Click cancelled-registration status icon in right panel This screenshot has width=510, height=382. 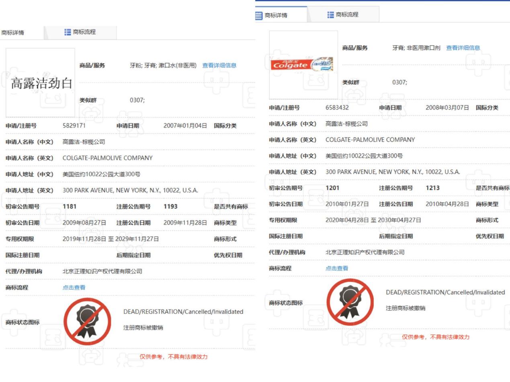click(350, 302)
